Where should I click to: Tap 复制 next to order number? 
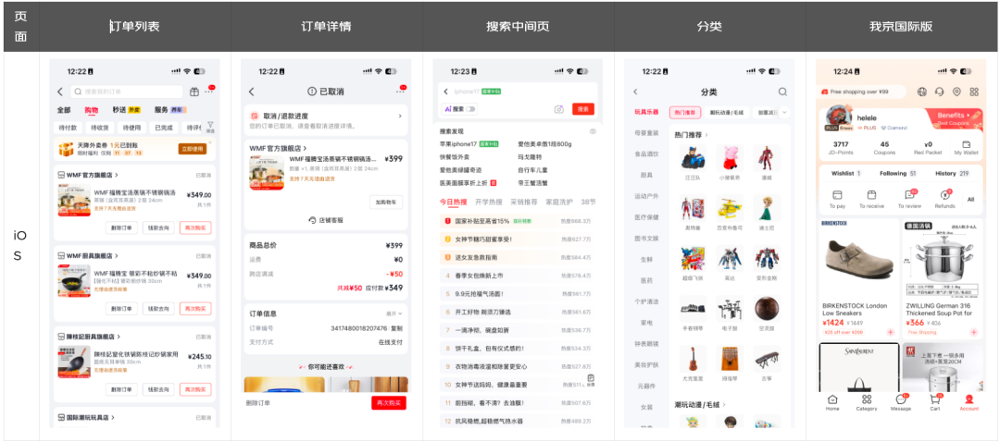coord(396,328)
